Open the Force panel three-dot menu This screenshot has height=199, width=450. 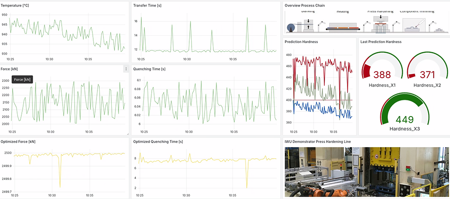126,69
